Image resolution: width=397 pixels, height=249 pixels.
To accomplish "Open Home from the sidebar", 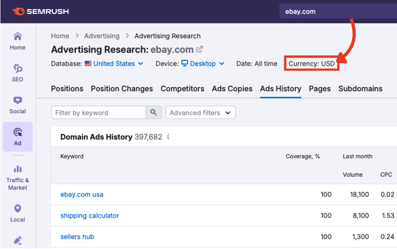I will pos(17,41).
